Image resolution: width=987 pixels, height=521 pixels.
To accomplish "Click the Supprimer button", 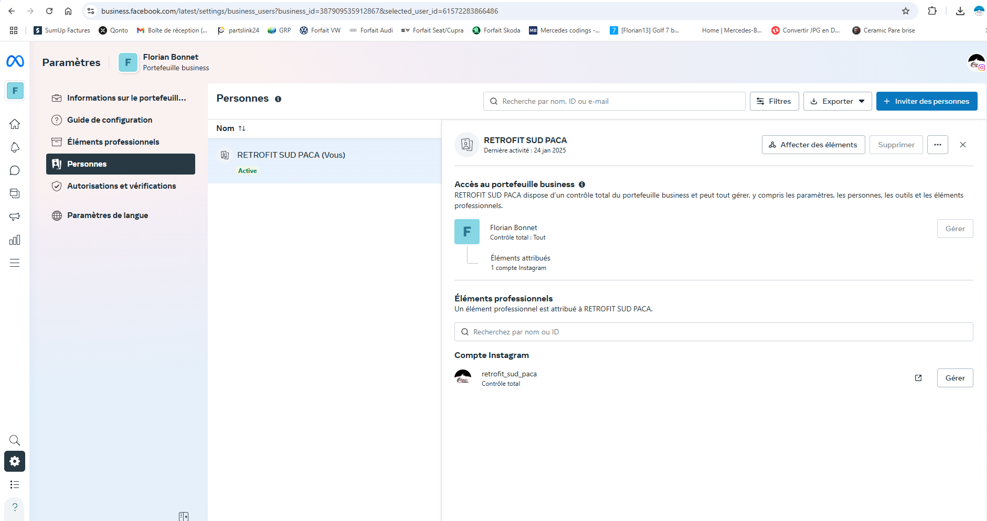I will (896, 145).
